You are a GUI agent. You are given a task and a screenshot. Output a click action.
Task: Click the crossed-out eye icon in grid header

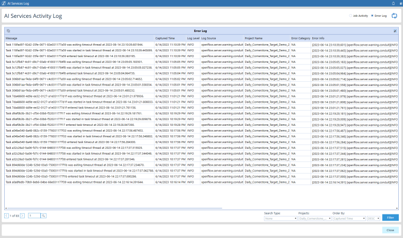pos(8,31)
